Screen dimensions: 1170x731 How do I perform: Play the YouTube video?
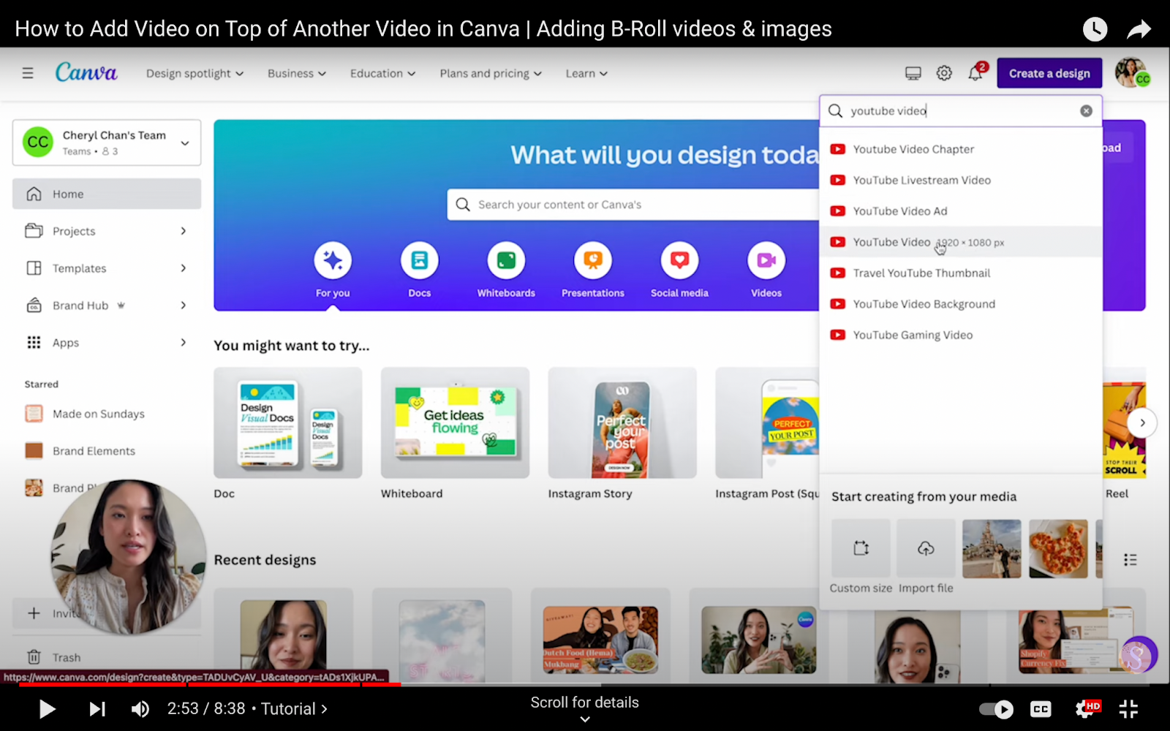tap(47, 709)
